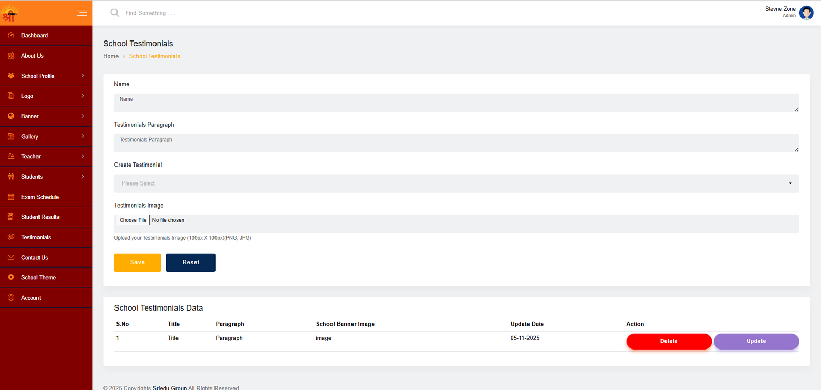Open Exam Schedule menu item

pyautogui.click(x=46, y=197)
